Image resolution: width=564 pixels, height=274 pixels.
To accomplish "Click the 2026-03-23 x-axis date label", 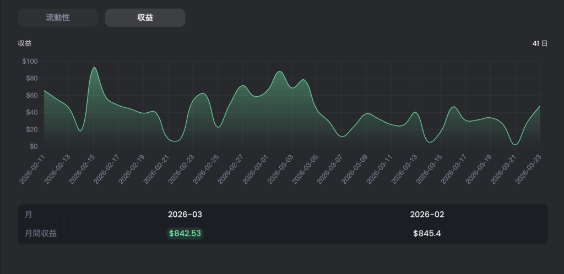I will [x=527, y=168].
